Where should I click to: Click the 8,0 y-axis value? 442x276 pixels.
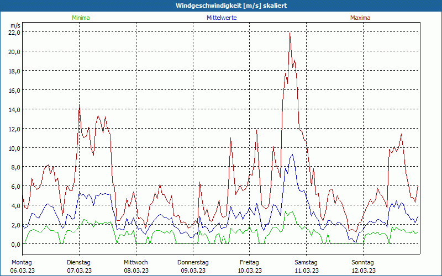tap(15, 167)
